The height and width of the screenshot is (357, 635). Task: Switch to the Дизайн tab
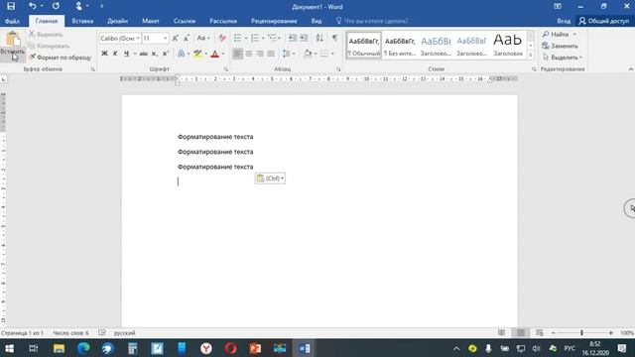(117, 21)
